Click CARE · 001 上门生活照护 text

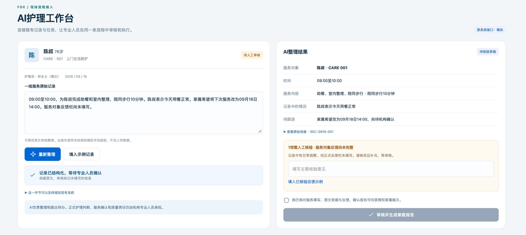coord(66,59)
